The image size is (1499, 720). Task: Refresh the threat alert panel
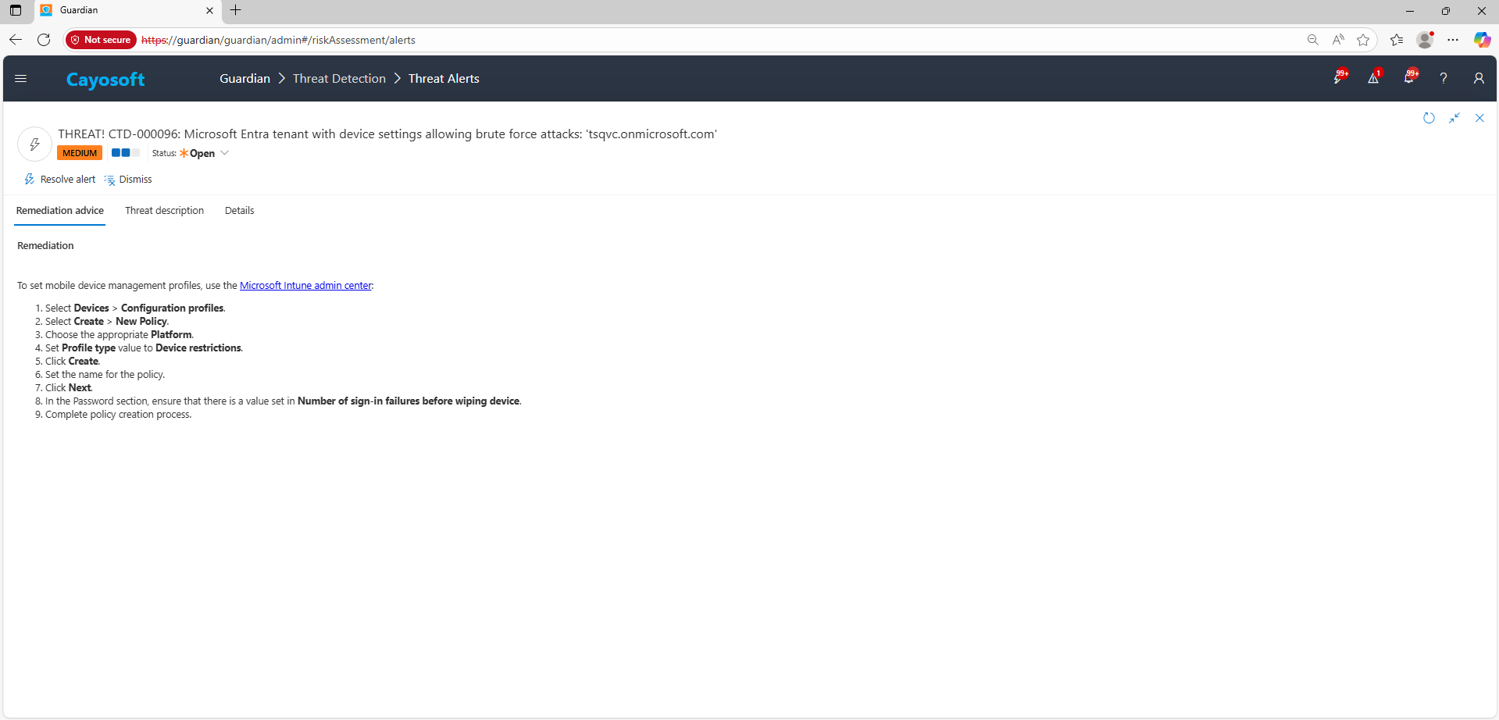[x=1429, y=118]
